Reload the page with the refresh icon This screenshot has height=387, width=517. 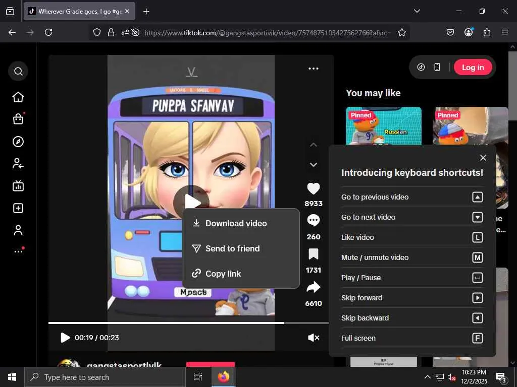(x=48, y=32)
